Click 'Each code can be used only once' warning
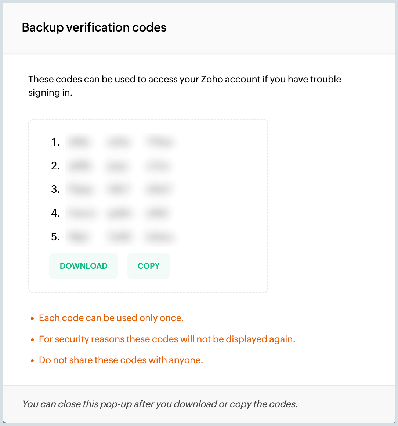 pos(111,318)
